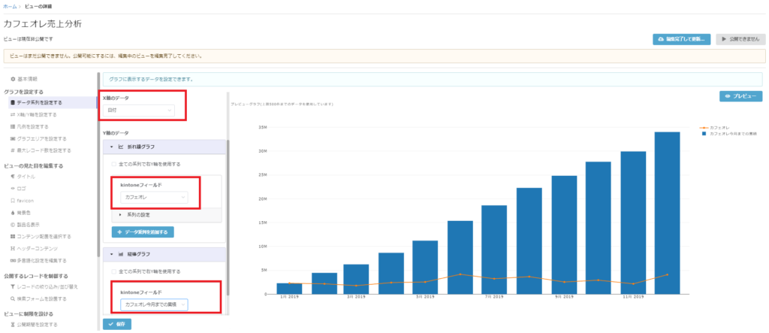The height and width of the screenshot is (333, 769).
Task: Click the grid icon beside コンテンツ配置を選択する
Action: pos(13,236)
